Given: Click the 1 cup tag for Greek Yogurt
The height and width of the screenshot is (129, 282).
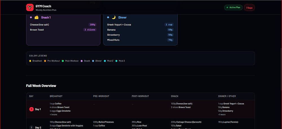Looking at the screenshot, I should pos(169,25).
